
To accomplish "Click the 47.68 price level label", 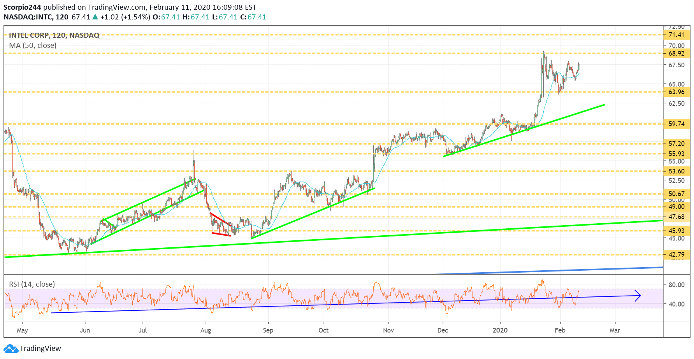I will tap(676, 217).
